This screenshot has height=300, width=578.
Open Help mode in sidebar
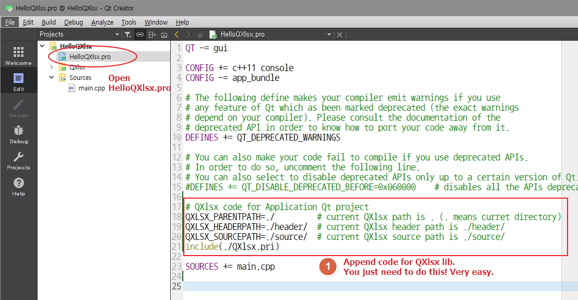coord(18,186)
